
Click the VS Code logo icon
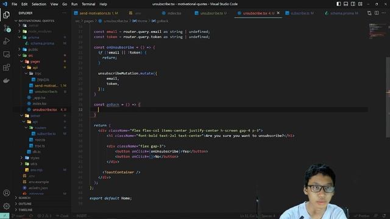pos(5,4)
